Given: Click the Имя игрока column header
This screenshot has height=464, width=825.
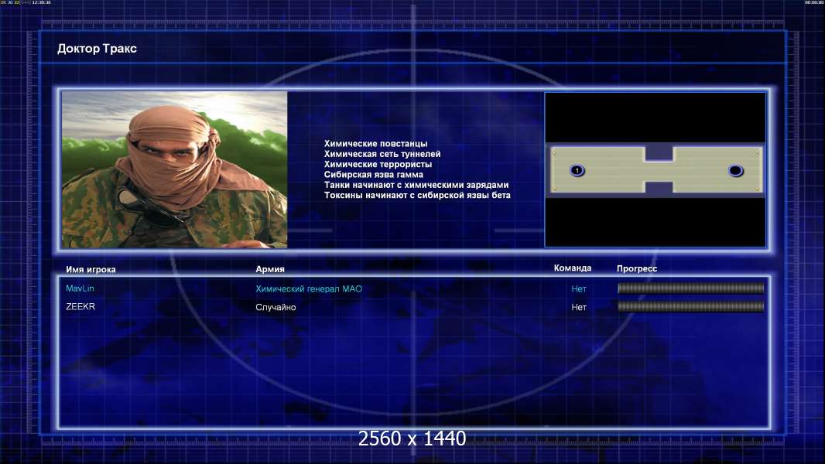Looking at the screenshot, I should [91, 270].
